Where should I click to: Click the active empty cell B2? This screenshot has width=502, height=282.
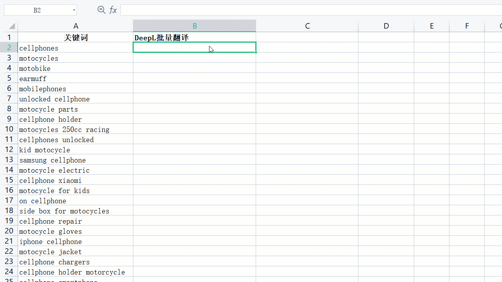195,48
